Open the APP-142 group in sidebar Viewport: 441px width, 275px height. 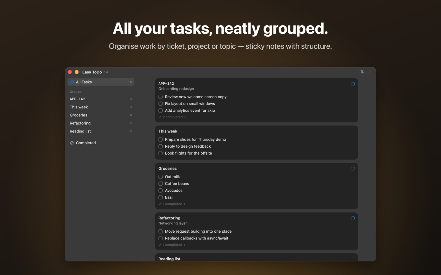coord(101,99)
